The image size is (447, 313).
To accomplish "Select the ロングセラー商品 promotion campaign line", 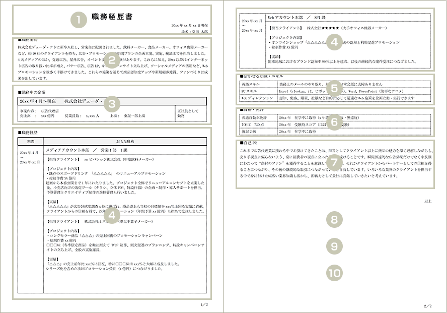I will pyautogui.click(x=104, y=236).
